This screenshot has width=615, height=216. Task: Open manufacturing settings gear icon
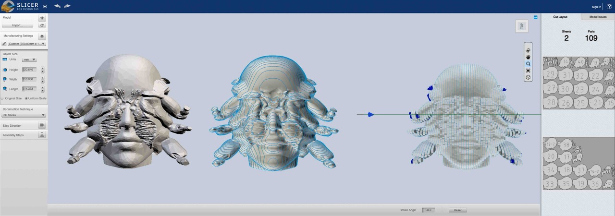42,36
